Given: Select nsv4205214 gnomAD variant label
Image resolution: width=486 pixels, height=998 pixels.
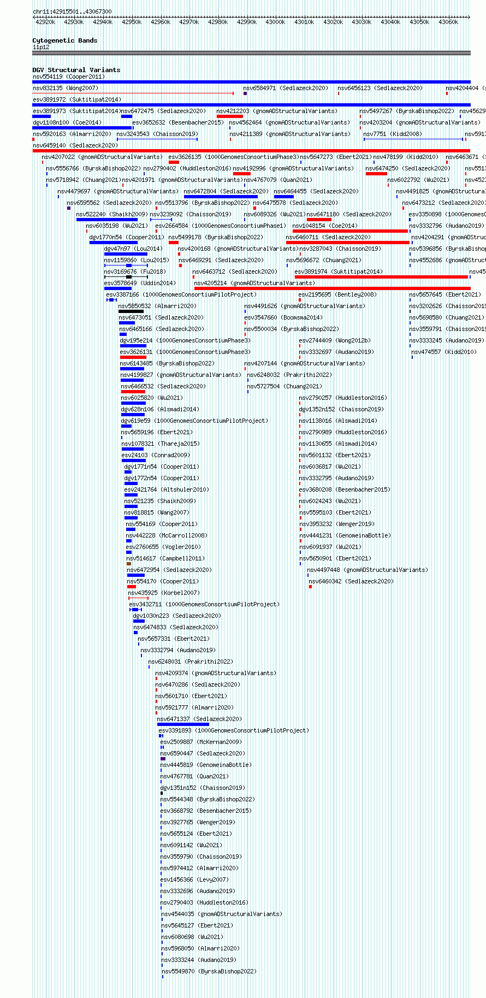Looking at the screenshot, I should 254,284.
